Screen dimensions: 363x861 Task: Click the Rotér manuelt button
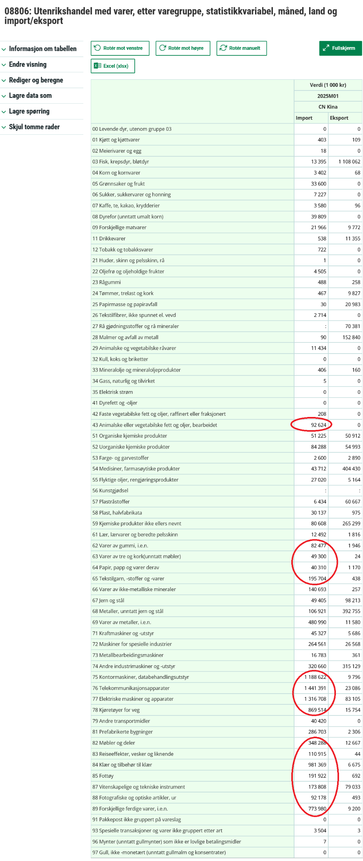[242, 48]
